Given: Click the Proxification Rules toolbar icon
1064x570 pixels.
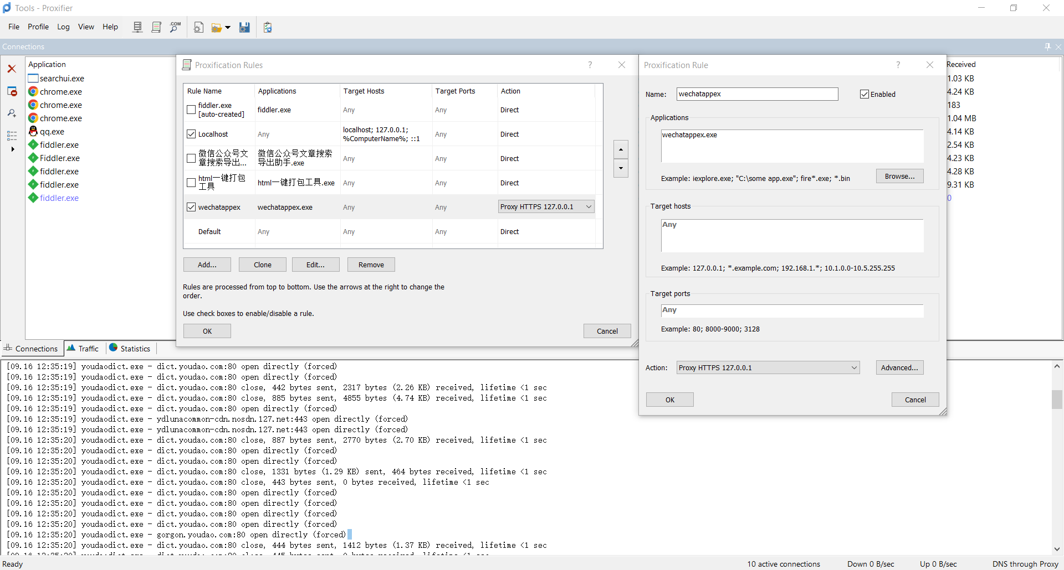Looking at the screenshot, I should point(156,27).
